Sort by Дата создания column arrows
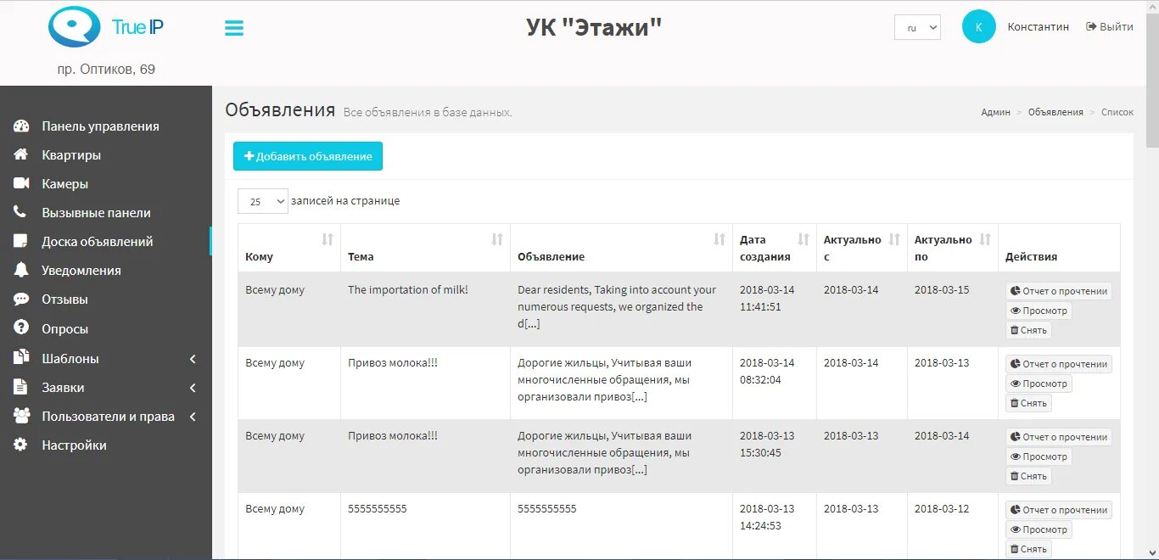This screenshot has height=560, width=1159. [x=803, y=239]
